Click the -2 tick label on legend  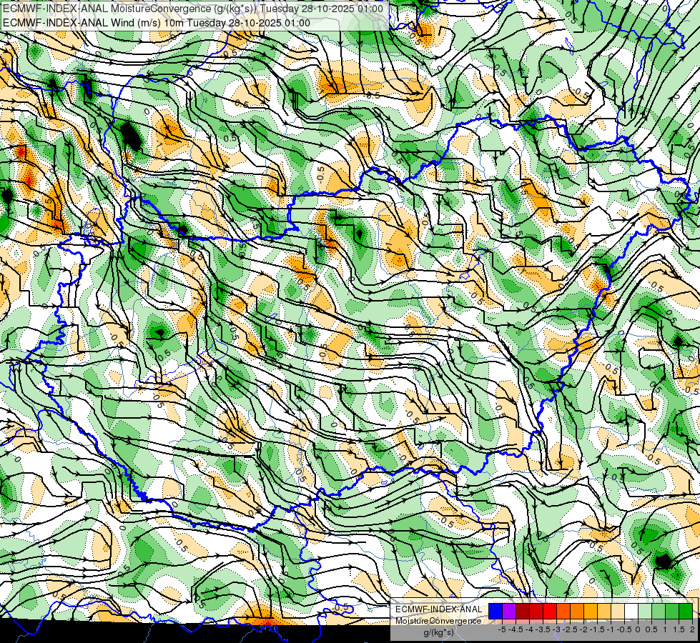click(x=584, y=629)
